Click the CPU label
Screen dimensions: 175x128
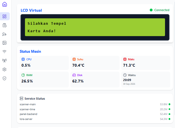[x=29, y=59]
